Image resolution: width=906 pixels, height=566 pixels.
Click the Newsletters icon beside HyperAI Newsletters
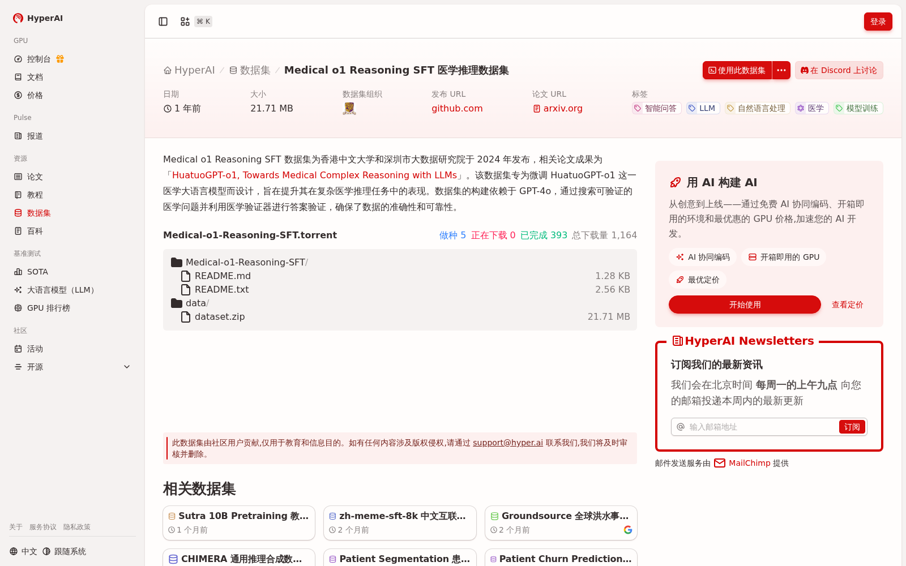click(677, 341)
